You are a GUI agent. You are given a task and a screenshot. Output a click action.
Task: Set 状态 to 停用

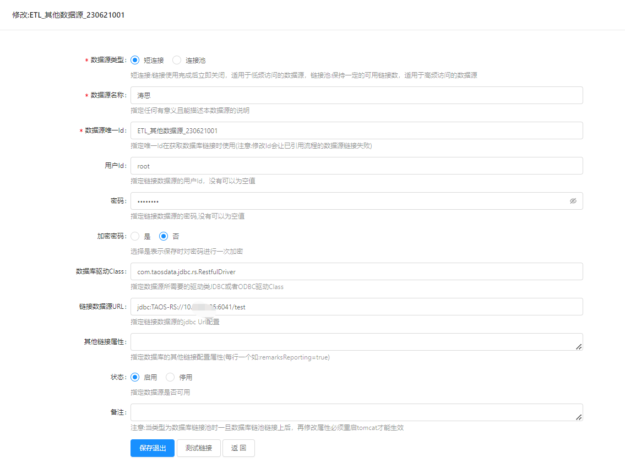click(170, 377)
